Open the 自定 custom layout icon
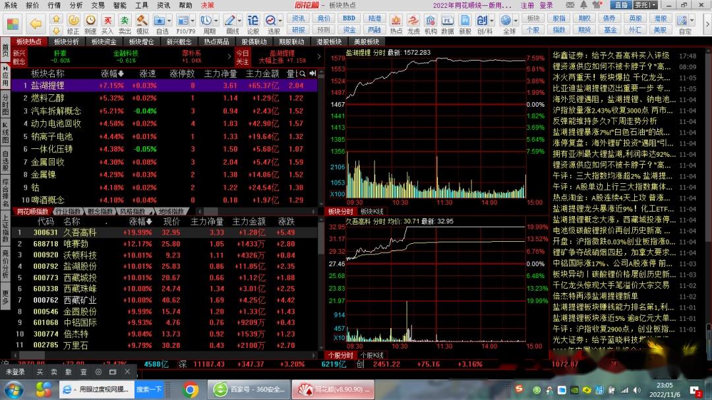 pos(682,24)
